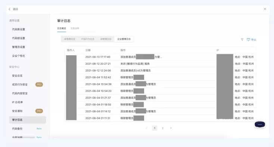Viewport: 274px width, 147px height.
Task: Close the settings dialog with the X
Action: pos(265,9)
